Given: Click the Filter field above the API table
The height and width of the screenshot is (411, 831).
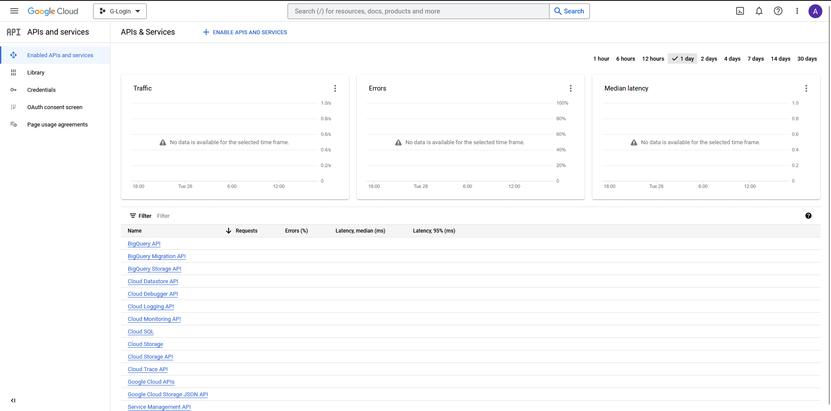Looking at the screenshot, I should 163,216.
